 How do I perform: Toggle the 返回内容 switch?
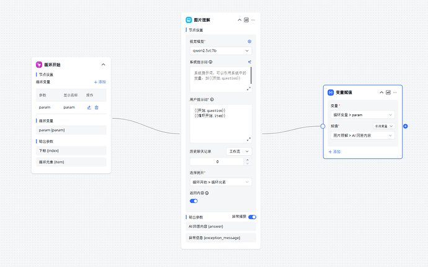click(x=194, y=201)
